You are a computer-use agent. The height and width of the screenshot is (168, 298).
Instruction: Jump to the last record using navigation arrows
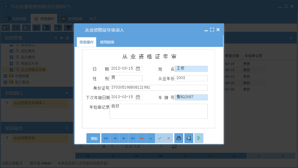[x=133, y=138]
